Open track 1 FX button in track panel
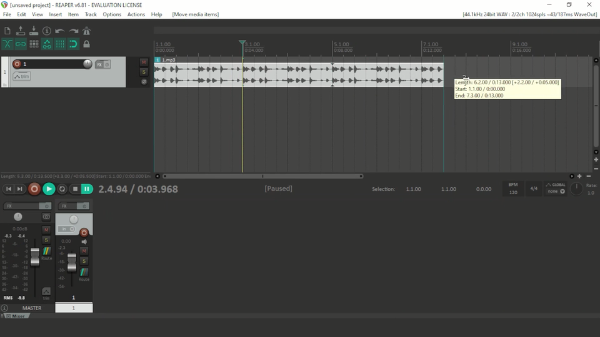This screenshot has width=600, height=337. point(99,64)
